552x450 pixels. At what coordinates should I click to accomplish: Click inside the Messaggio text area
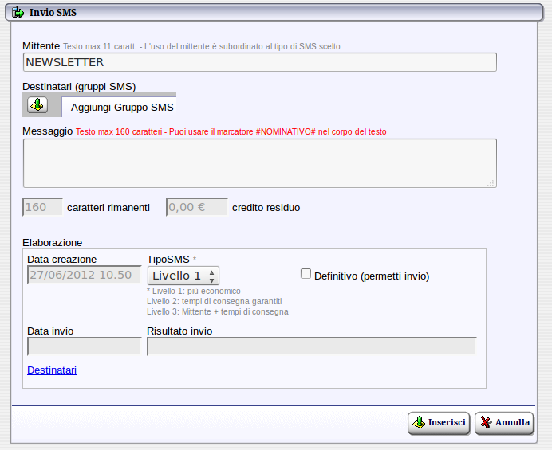(259, 162)
